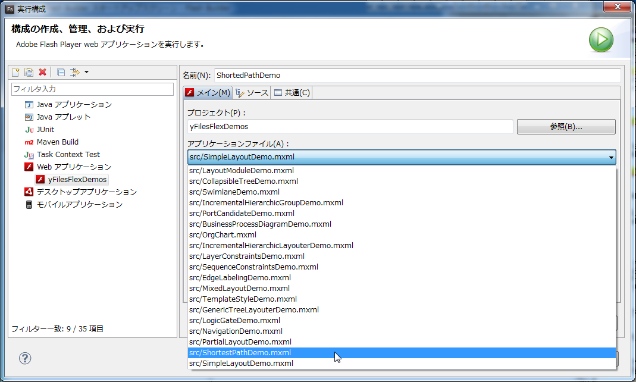Choose src/NavigationDemo.mxml
This screenshot has height=382, width=636.
(x=402, y=331)
